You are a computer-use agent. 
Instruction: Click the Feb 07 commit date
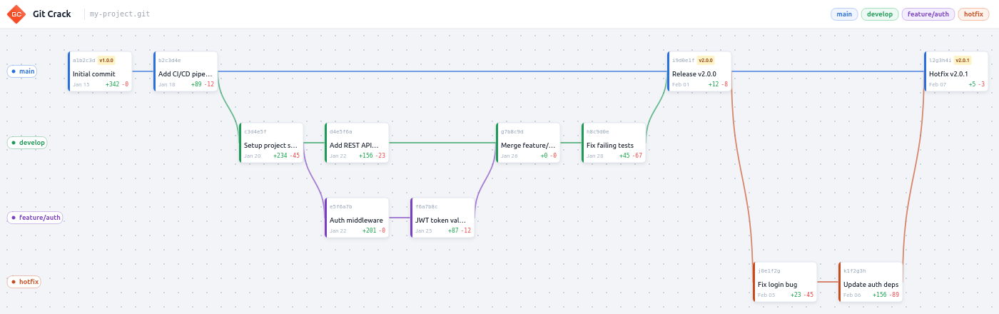[938, 84]
